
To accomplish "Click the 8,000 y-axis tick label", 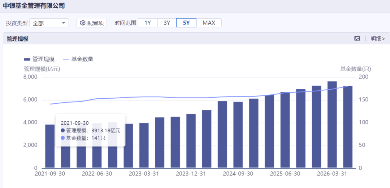I will (30, 77).
